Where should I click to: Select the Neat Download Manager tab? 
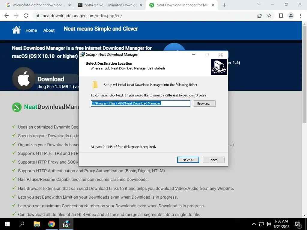[182, 5]
